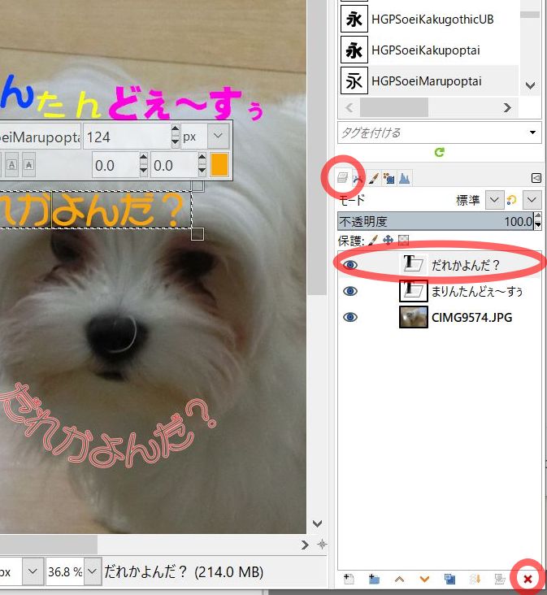Toggle lock position and size icon

[x=388, y=240]
